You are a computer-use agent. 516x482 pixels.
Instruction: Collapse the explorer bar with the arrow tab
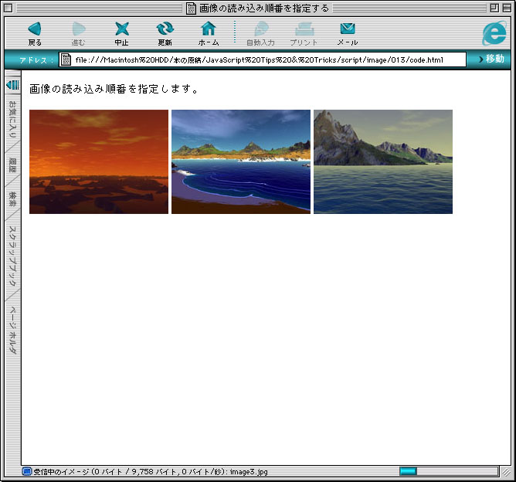[x=13, y=85]
